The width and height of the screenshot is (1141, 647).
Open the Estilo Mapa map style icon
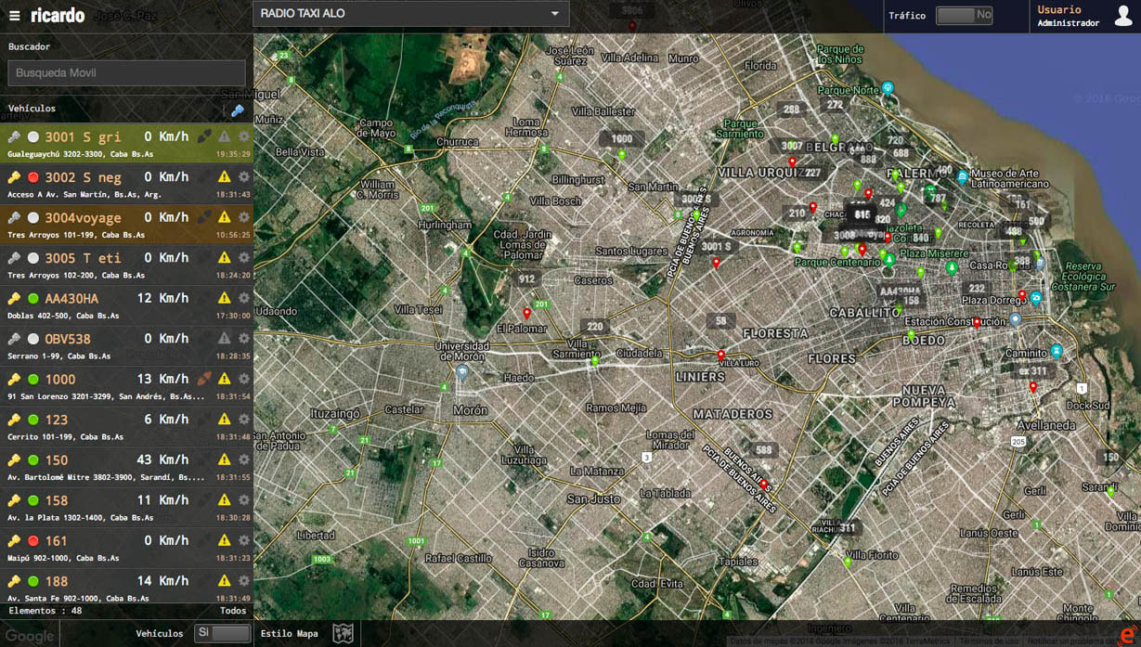point(343,633)
